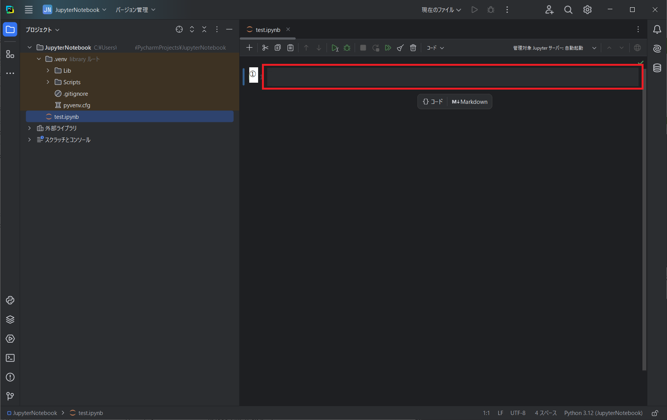This screenshot has height=420, width=667.
Task: Expand the Lib folder
Action: click(x=48, y=70)
